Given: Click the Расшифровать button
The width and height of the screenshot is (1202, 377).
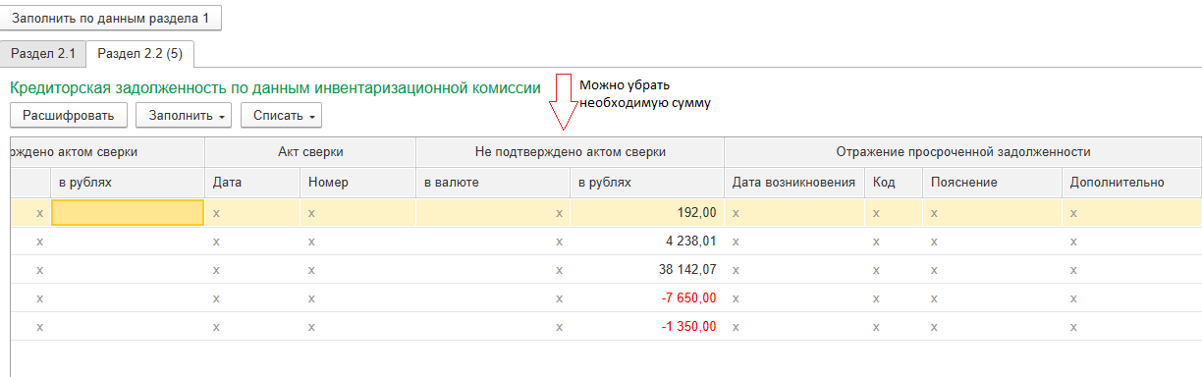Looking at the screenshot, I should (69, 116).
